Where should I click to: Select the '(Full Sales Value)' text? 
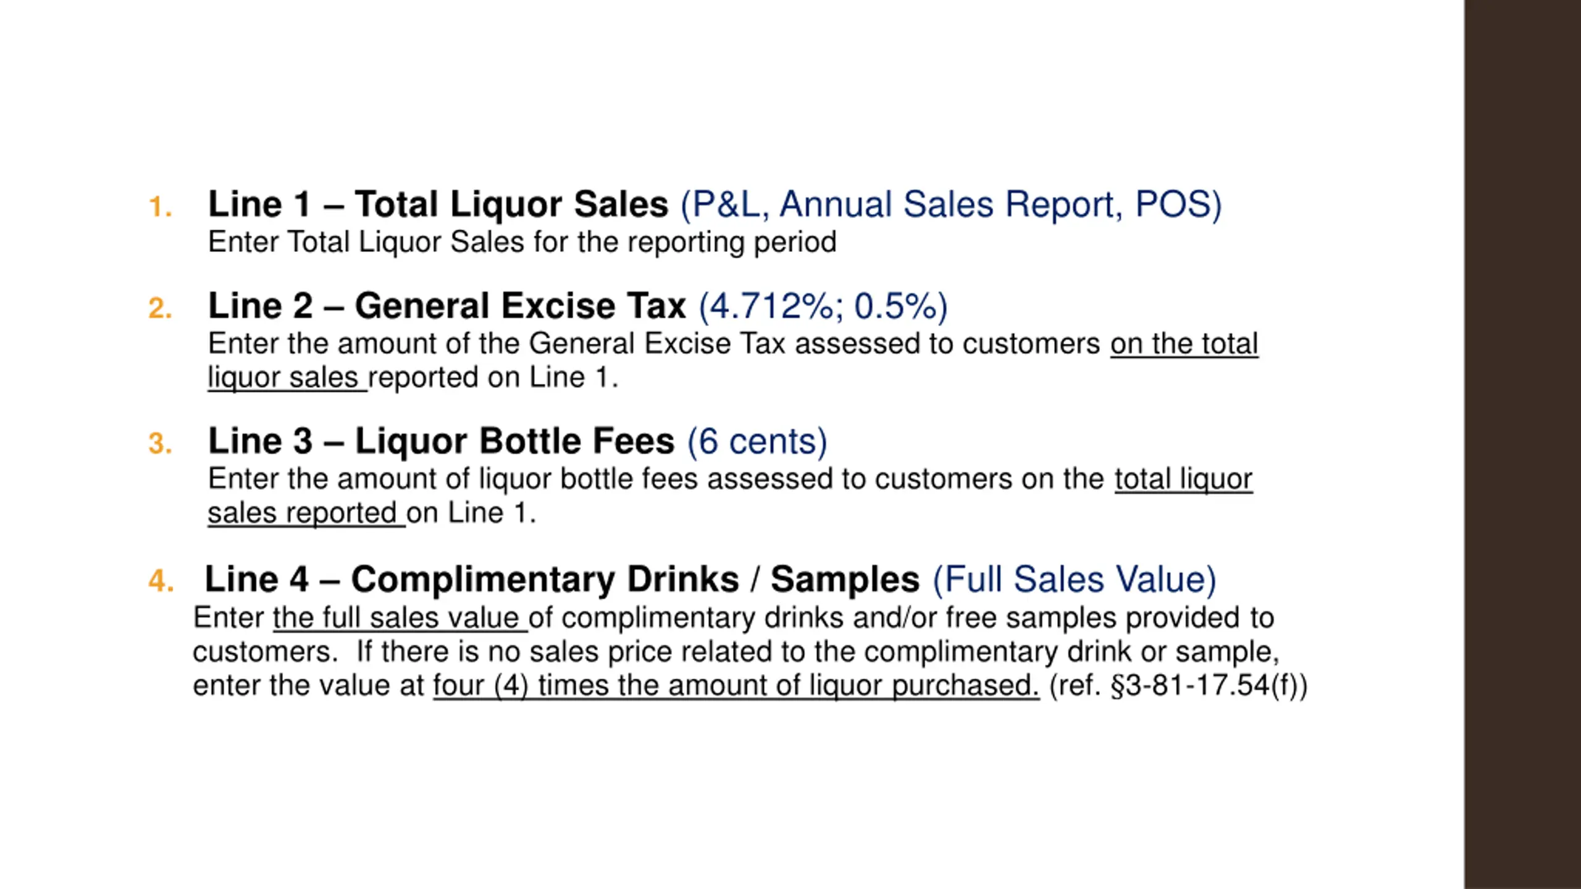pyautogui.click(x=1075, y=580)
